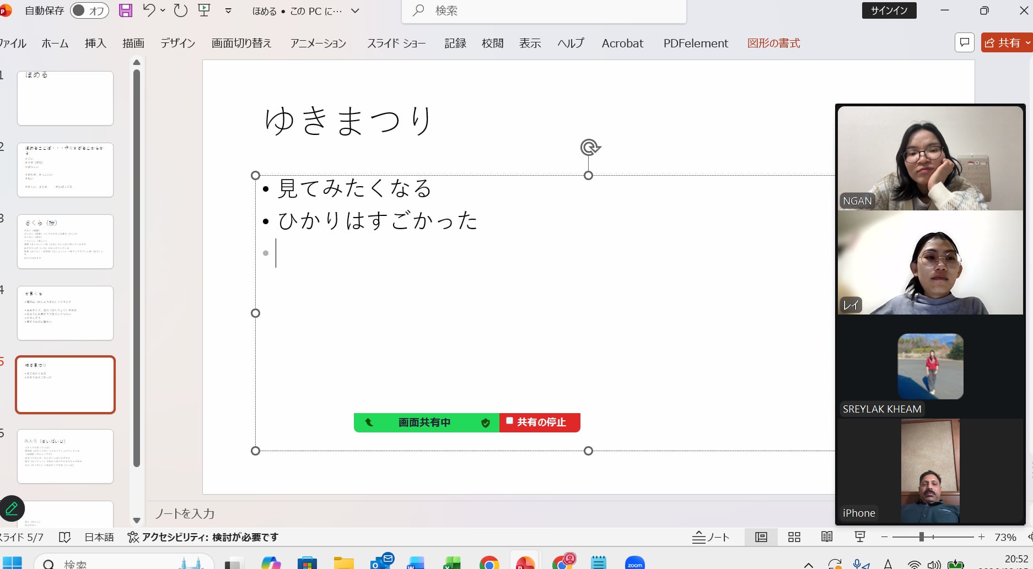1033x569 pixels.
Task: Open the comments pane icon
Action: pyautogui.click(x=964, y=43)
